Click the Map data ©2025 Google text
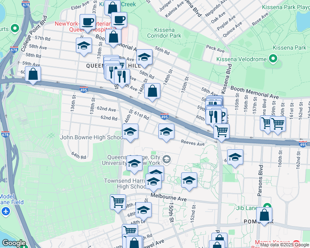Image resolution: width=310 pixels, height=248 pixels. click(285, 245)
